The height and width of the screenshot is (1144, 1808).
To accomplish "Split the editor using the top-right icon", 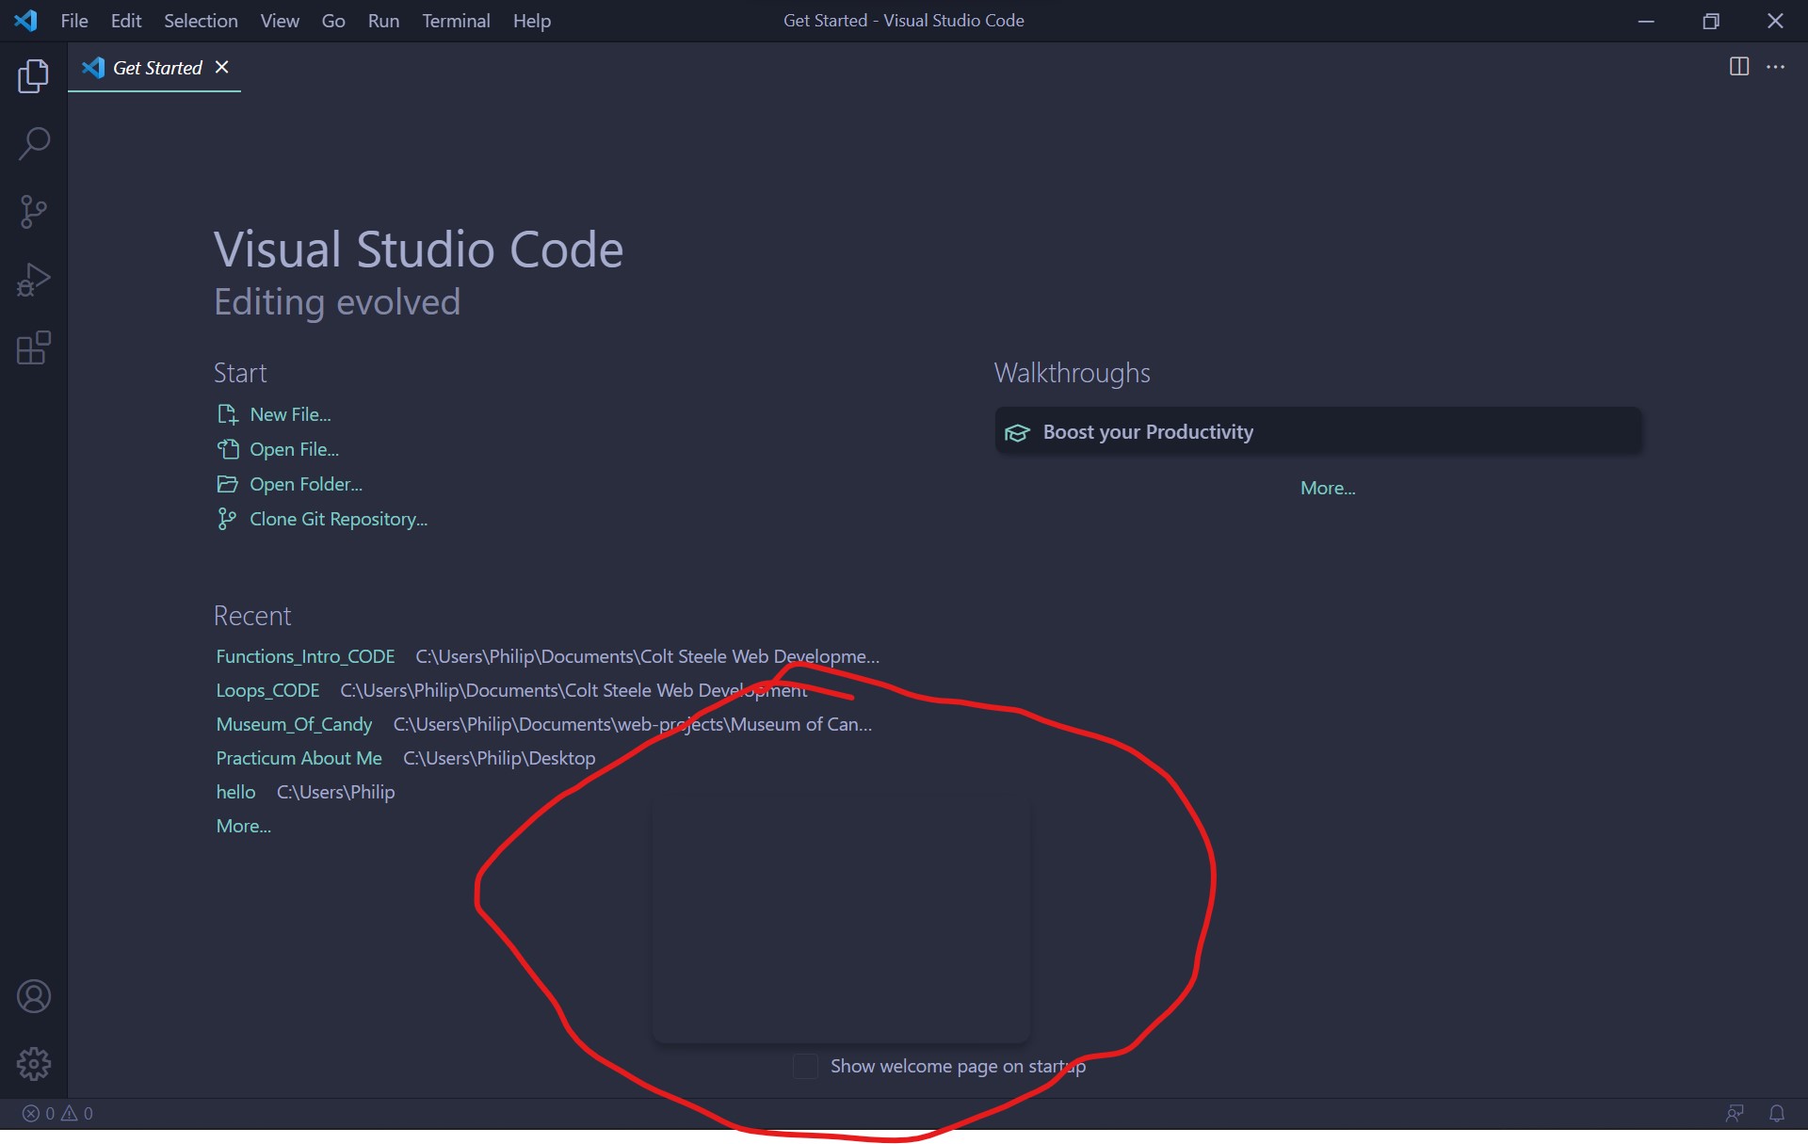I will pyautogui.click(x=1737, y=66).
